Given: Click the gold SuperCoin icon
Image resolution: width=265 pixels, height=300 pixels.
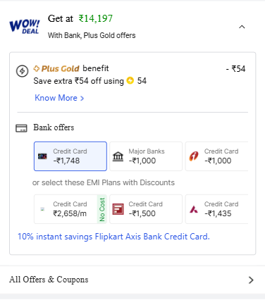Looking at the screenshot, I should coord(130,80).
